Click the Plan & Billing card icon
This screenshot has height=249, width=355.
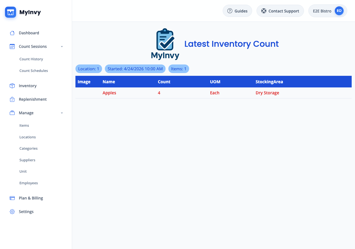click(x=12, y=198)
